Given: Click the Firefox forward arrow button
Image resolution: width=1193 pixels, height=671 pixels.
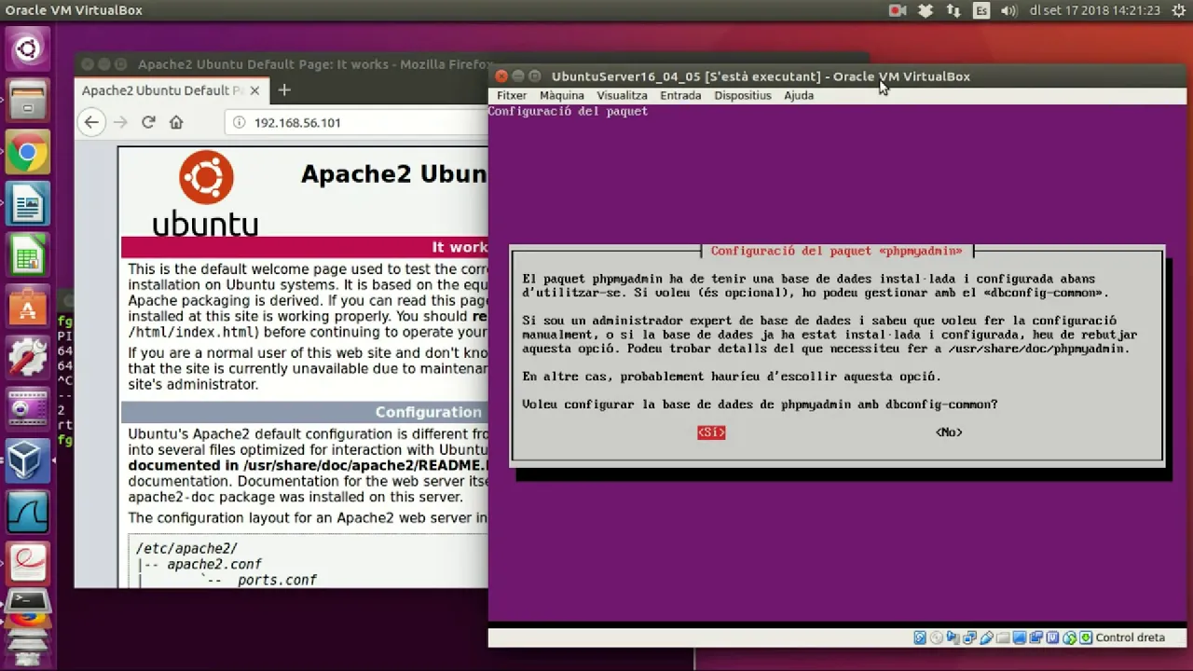Looking at the screenshot, I should point(120,122).
